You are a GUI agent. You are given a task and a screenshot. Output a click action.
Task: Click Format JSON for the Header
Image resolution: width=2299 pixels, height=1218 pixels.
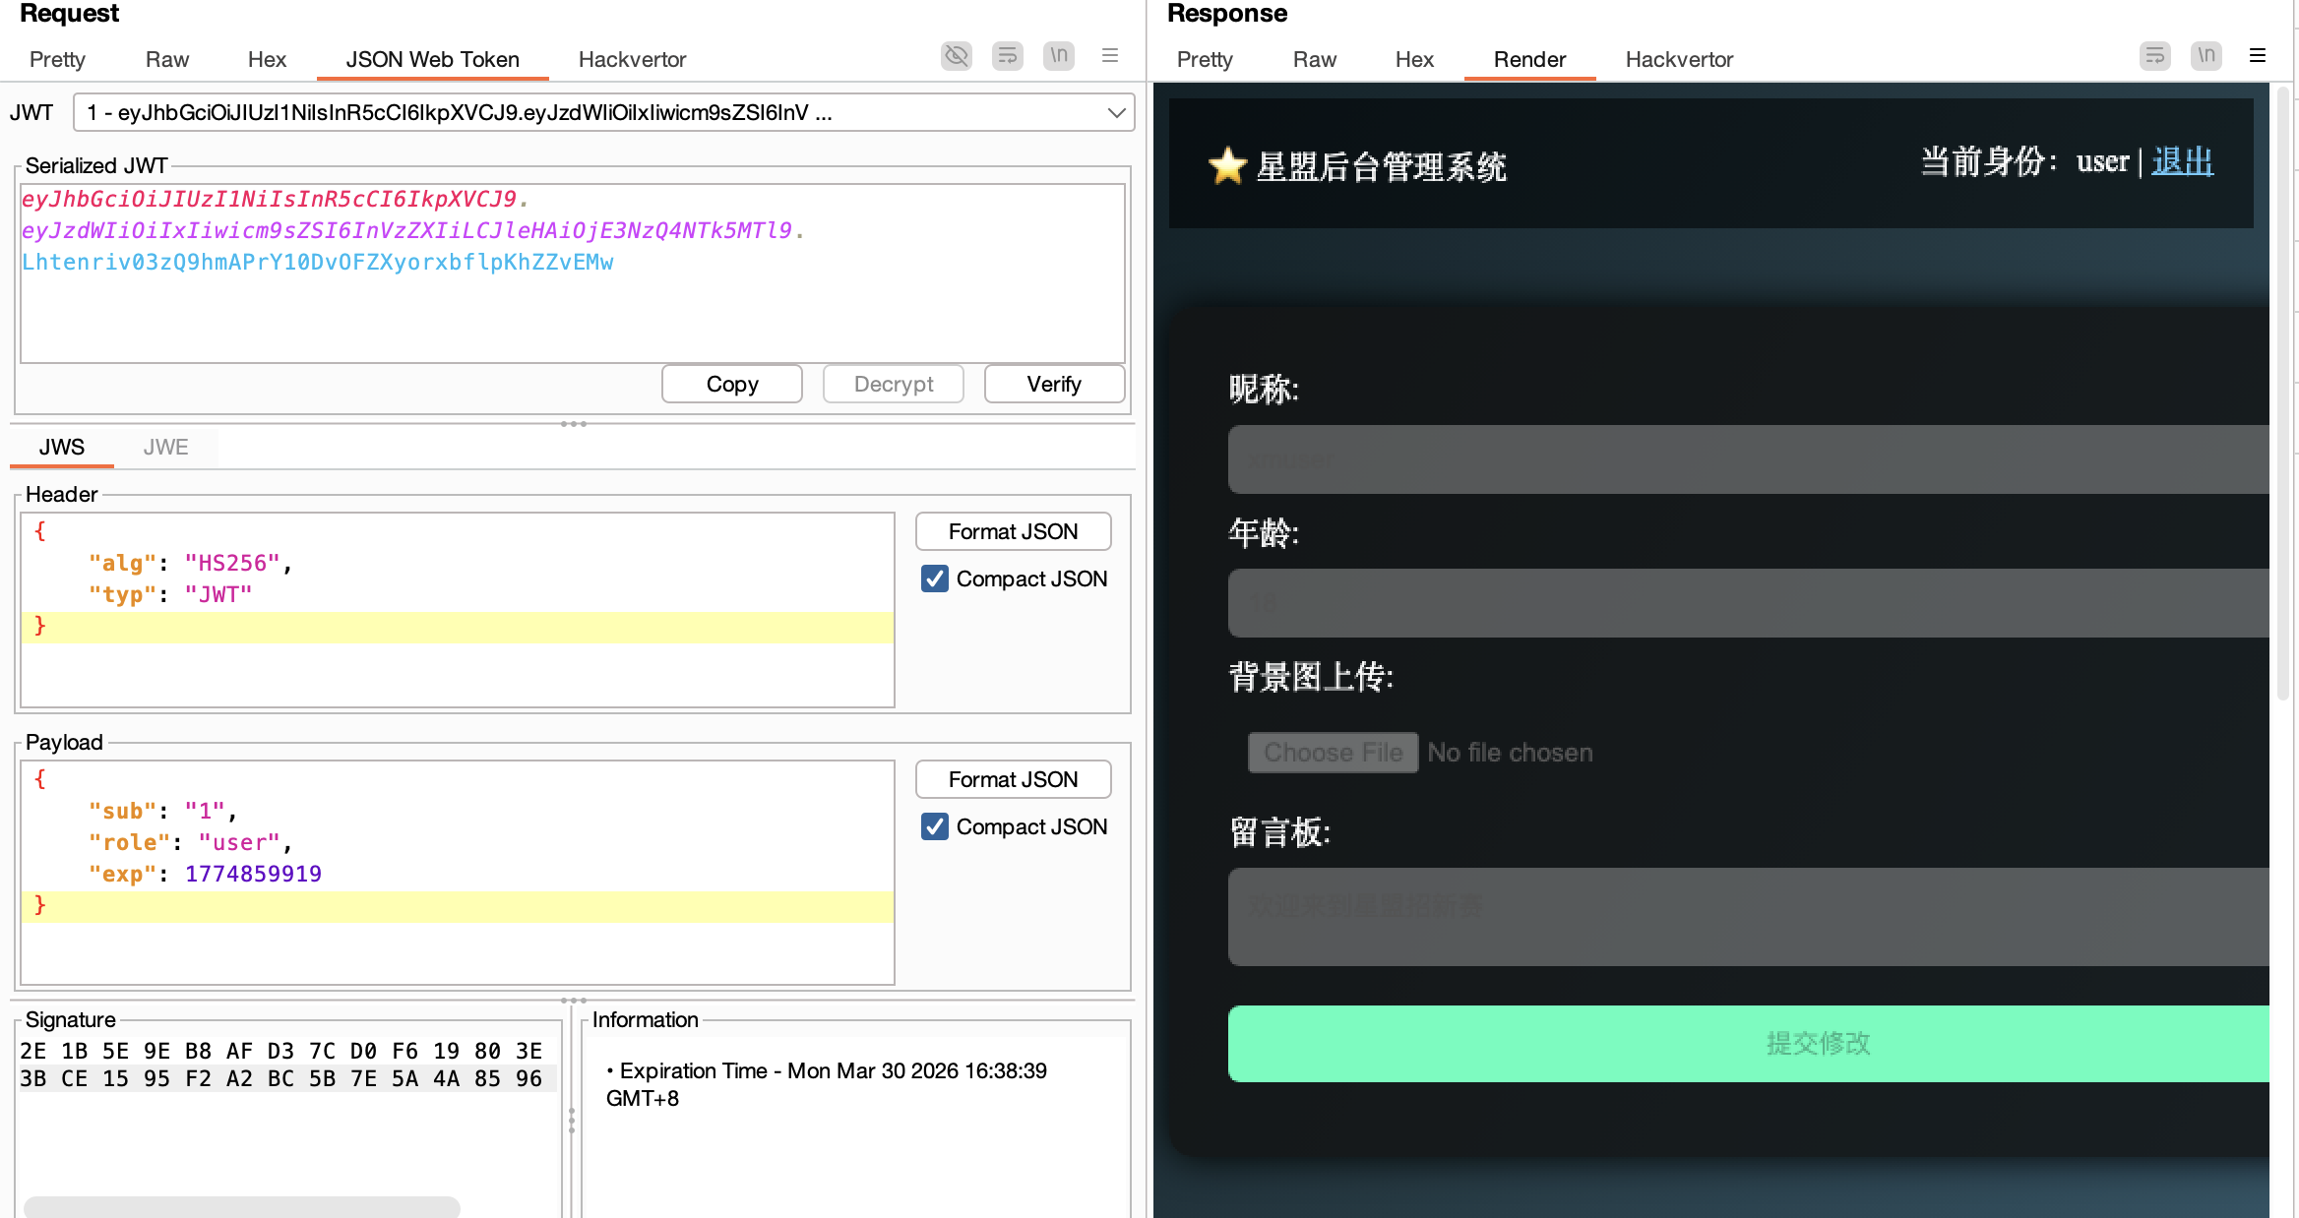[x=1013, y=532]
